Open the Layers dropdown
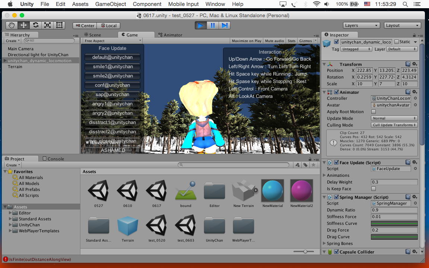 361,25
